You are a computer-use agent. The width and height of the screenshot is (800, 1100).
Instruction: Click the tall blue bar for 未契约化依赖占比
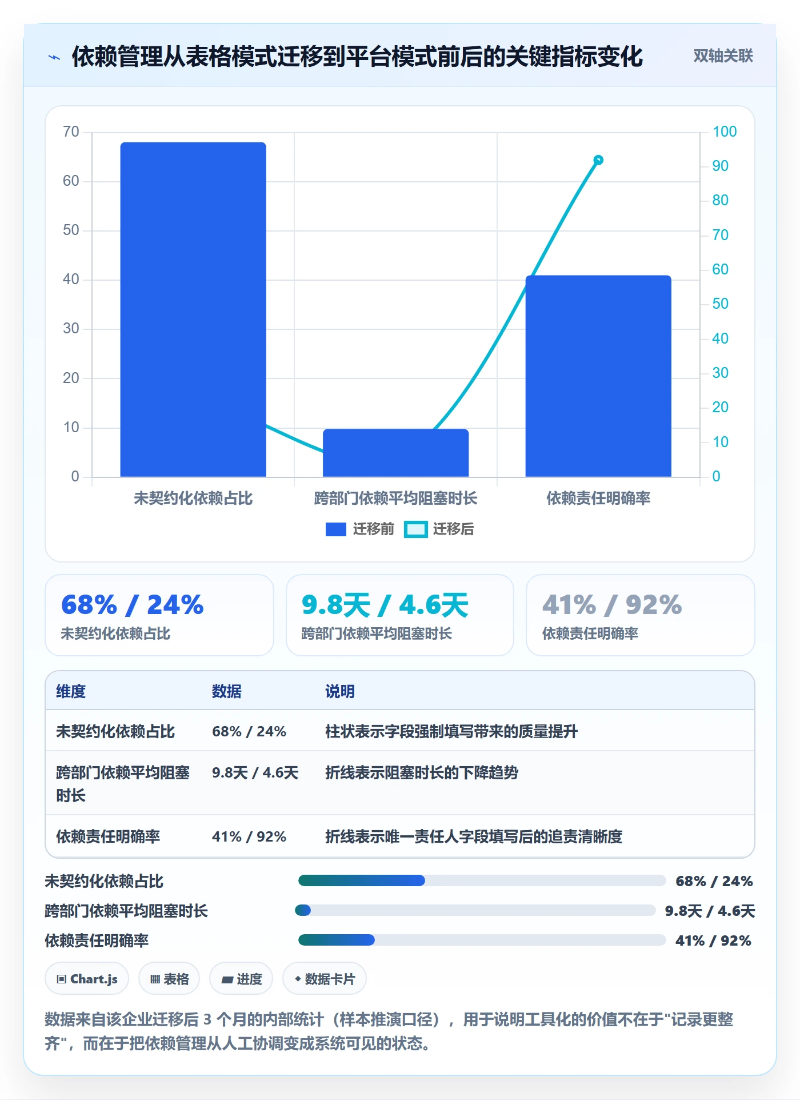pos(193,309)
